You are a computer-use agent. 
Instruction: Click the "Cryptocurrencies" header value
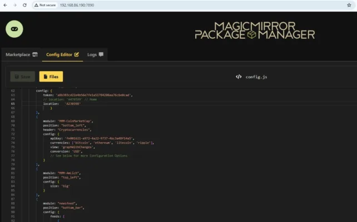pyautogui.click(x=74, y=130)
